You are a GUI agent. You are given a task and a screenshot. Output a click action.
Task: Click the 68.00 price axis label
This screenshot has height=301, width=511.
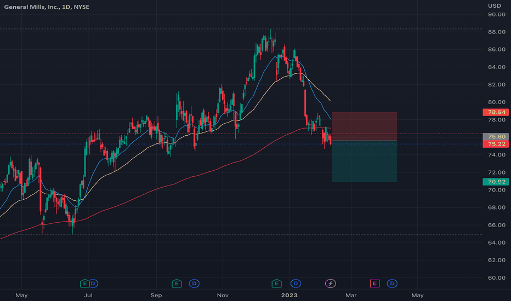click(x=497, y=207)
